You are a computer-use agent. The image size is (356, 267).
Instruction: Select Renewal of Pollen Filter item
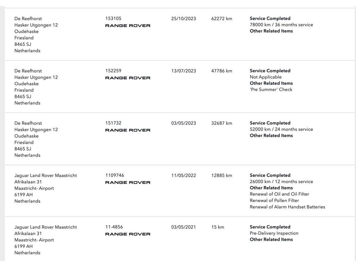pyautogui.click(x=274, y=200)
